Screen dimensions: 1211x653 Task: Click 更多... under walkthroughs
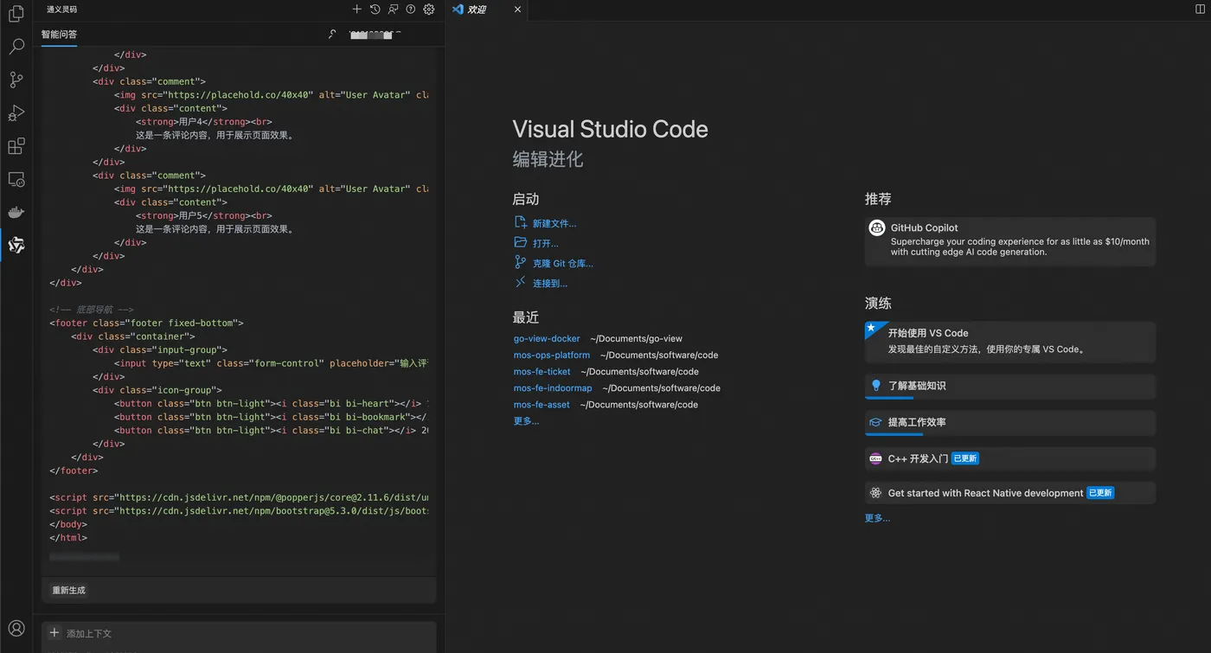click(x=877, y=518)
